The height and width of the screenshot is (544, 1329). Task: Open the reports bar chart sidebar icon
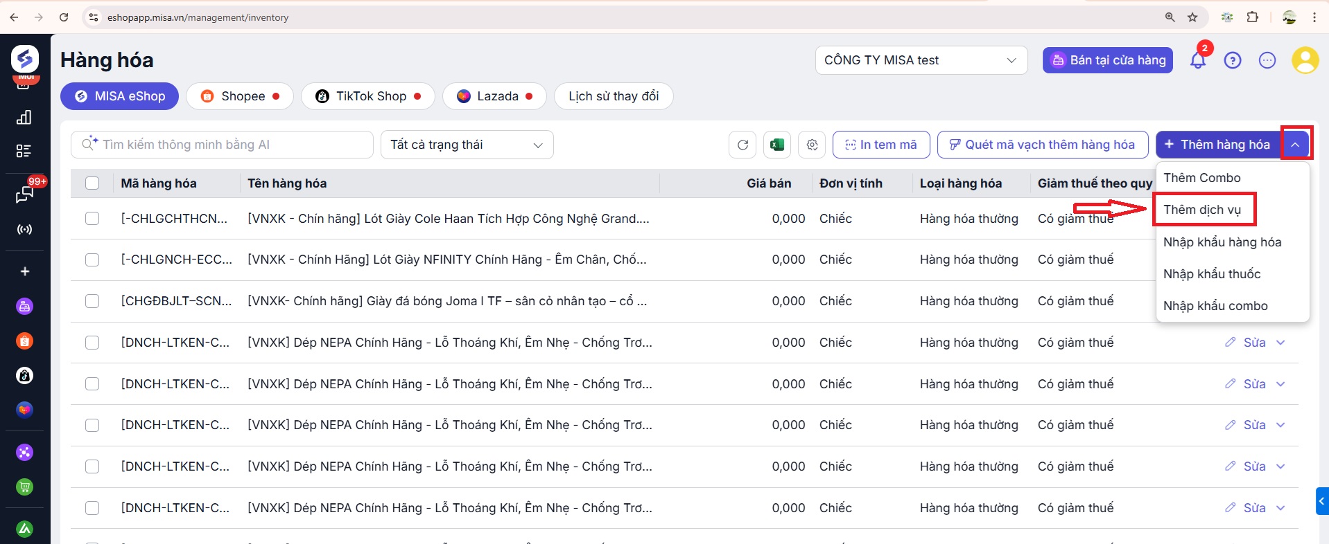(x=24, y=117)
